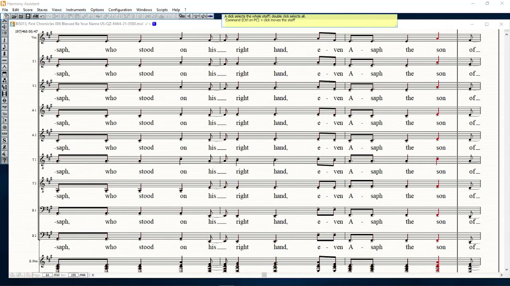Viewport: 510px width, 286px height.
Task: Click the Print icon in toolbar
Action: [35, 16]
